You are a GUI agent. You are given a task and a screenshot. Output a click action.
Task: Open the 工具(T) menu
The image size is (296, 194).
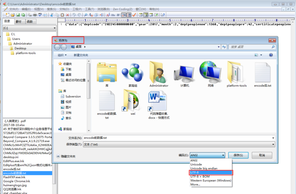[89, 9]
